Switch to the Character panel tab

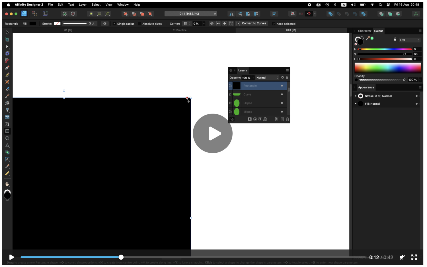365,31
